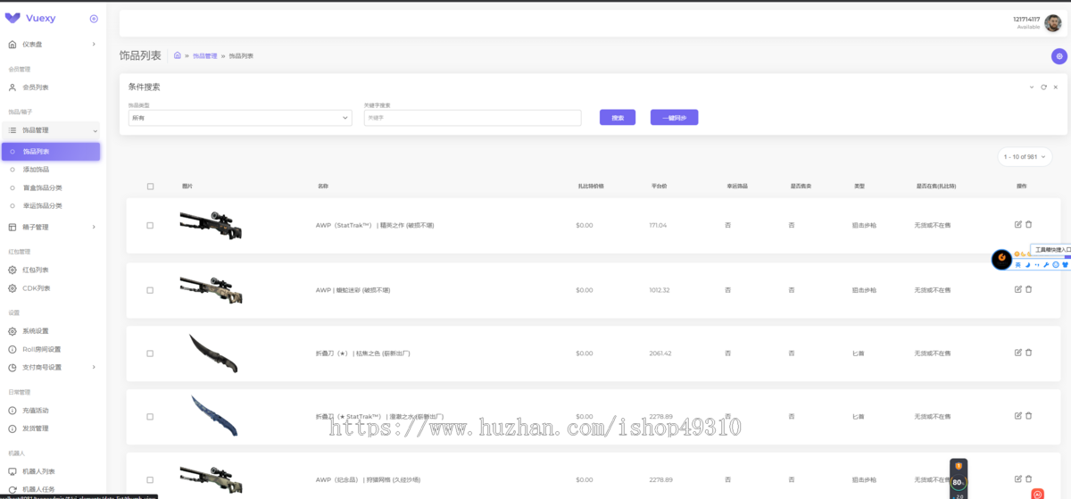Edit the 折叠刀 枯焦之色 row
Image resolution: width=1071 pixels, height=499 pixels.
(x=1018, y=353)
